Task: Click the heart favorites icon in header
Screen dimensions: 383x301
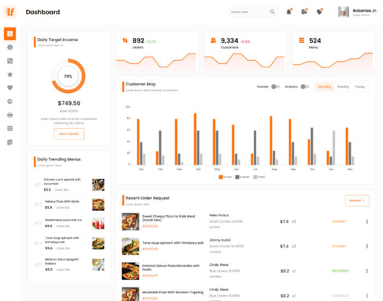Action: coord(320,12)
